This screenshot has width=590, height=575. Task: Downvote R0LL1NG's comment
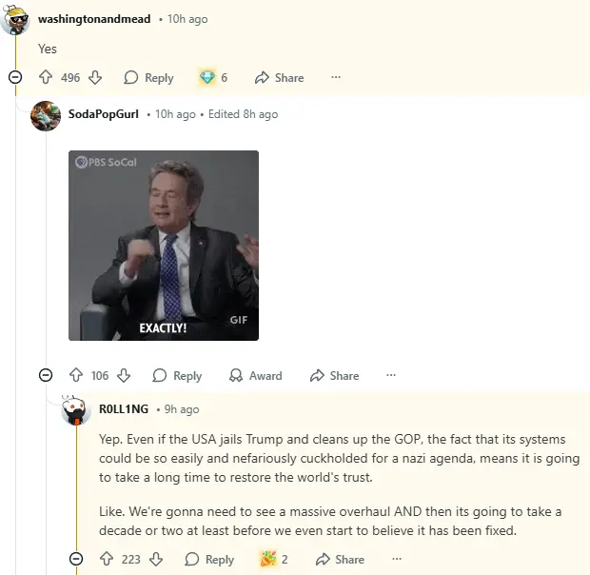click(x=156, y=560)
